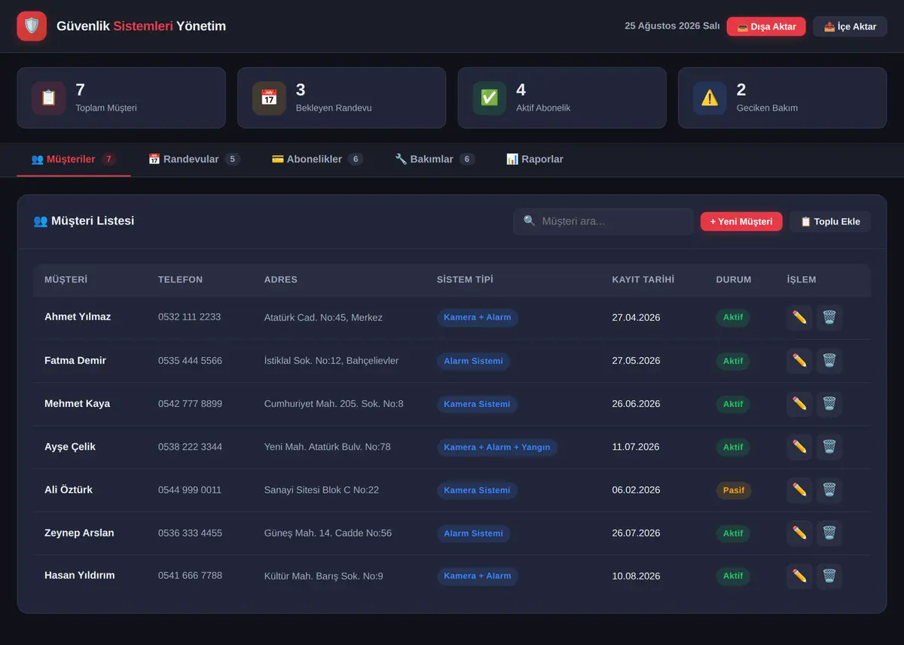Delete the Ali Öztürk row
The width and height of the screenshot is (904, 645).
(829, 490)
